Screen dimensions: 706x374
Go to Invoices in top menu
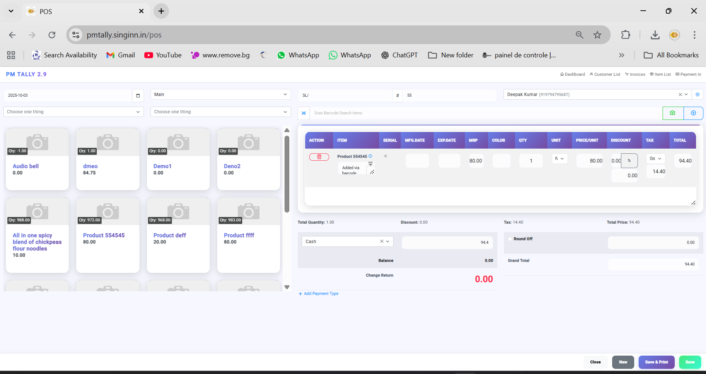coord(635,74)
